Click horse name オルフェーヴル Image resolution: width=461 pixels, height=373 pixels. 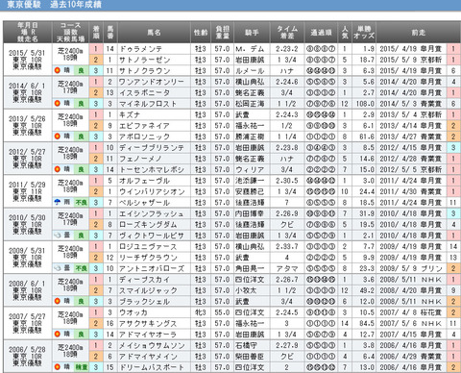(x=144, y=181)
